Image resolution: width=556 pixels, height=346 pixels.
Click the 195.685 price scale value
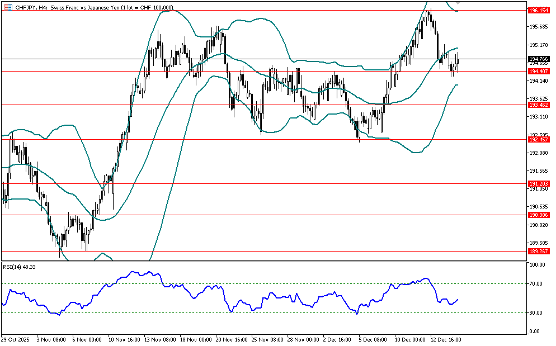point(538,27)
